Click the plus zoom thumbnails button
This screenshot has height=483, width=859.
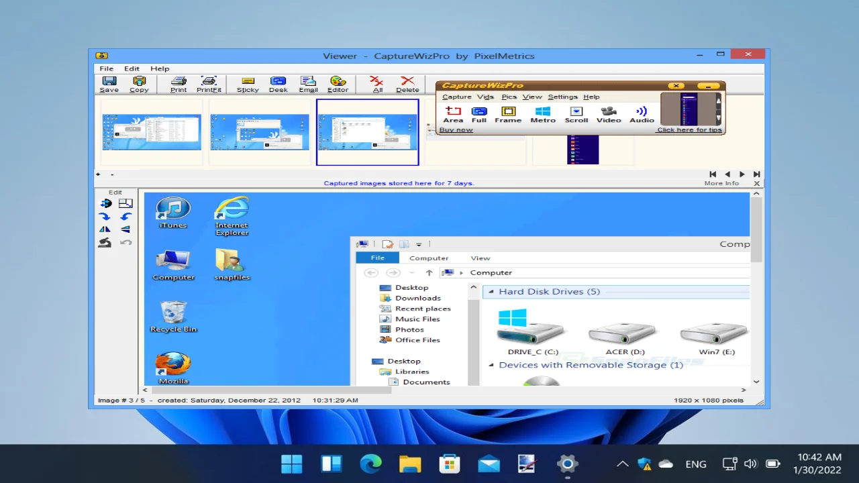click(x=98, y=174)
